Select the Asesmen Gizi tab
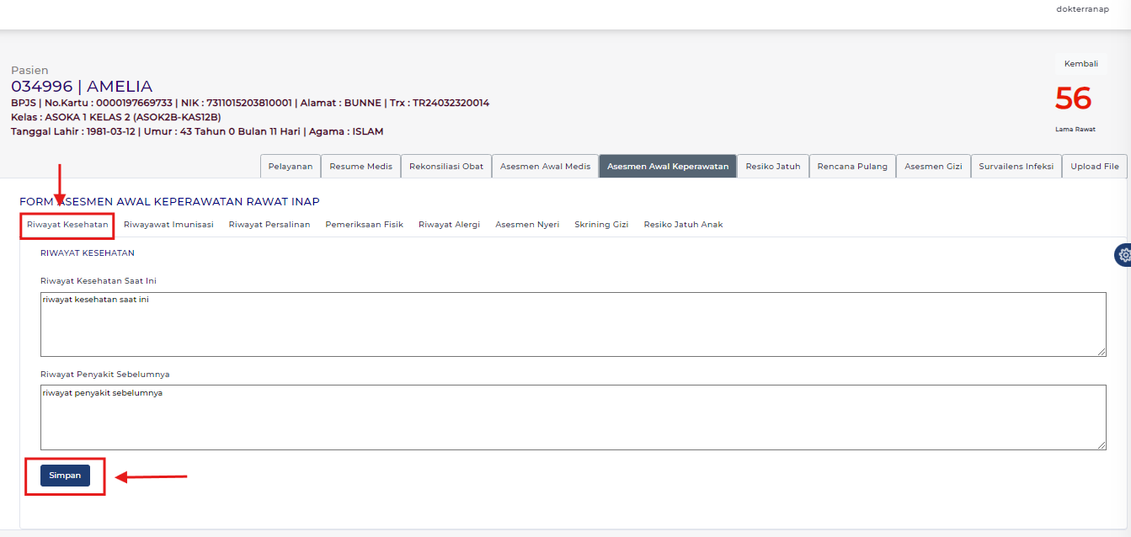 coord(932,166)
